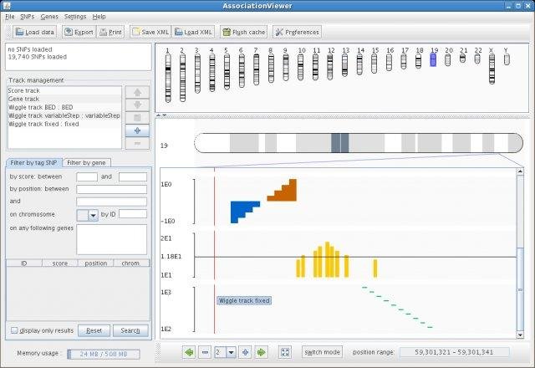This screenshot has width=535, height=368.
Task: Remove a track with the minus icon
Action: 137,143
